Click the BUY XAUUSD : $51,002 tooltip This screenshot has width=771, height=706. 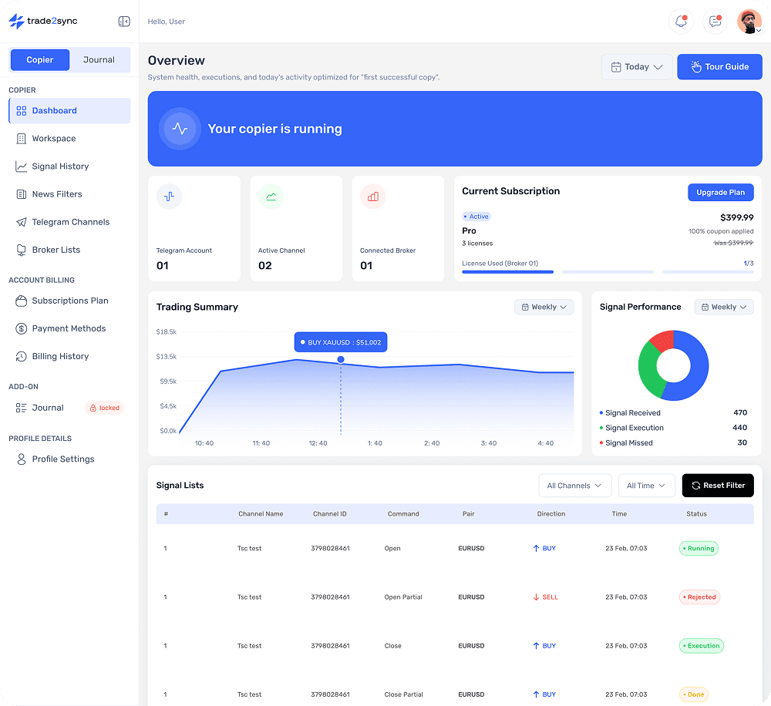(x=341, y=343)
